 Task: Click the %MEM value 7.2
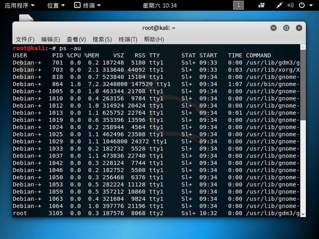click(x=93, y=84)
